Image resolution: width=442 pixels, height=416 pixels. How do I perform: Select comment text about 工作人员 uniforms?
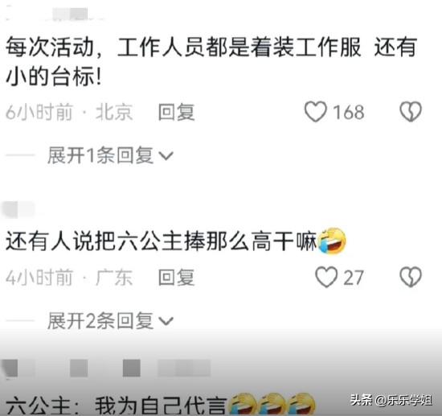[x=211, y=61]
